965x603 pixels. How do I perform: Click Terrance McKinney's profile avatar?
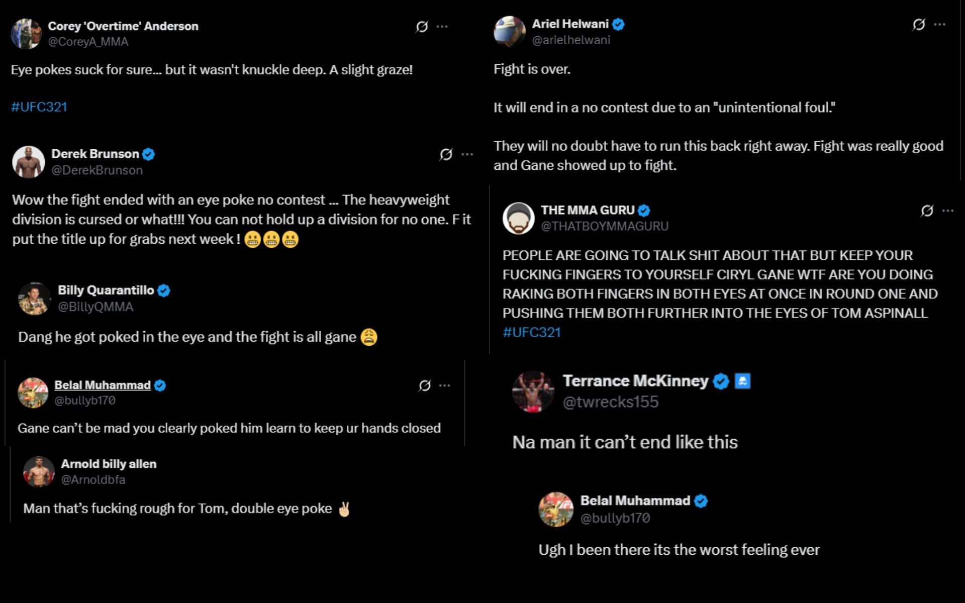(x=532, y=391)
